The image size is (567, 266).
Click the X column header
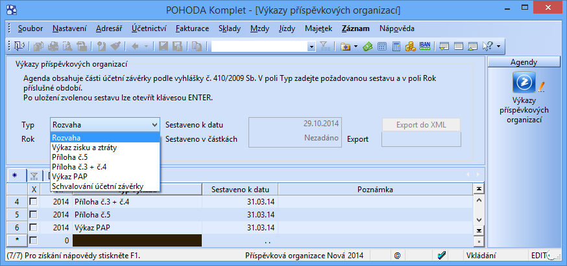(x=34, y=190)
